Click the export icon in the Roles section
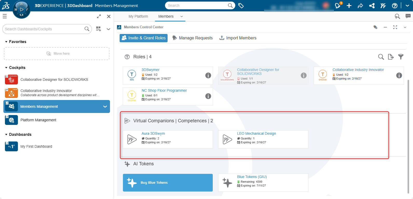 pyautogui.click(x=391, y=57)
